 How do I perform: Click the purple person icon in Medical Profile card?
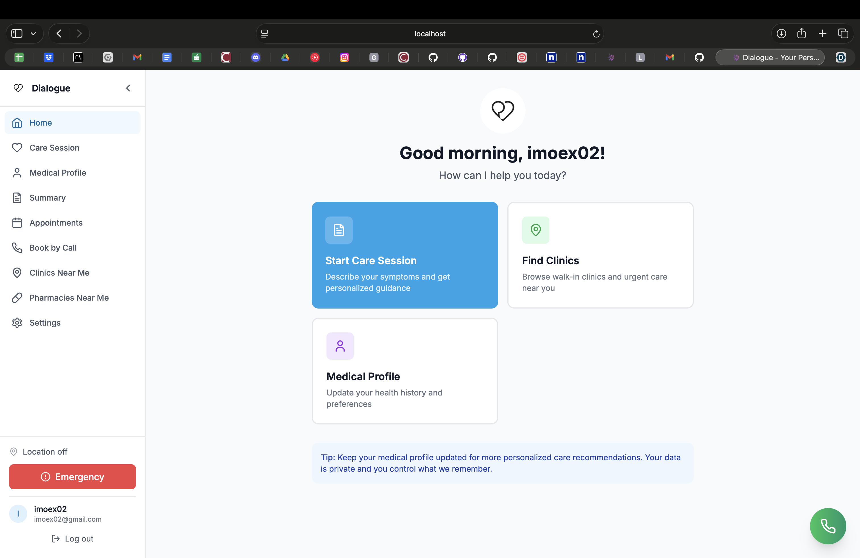point(340,346)
